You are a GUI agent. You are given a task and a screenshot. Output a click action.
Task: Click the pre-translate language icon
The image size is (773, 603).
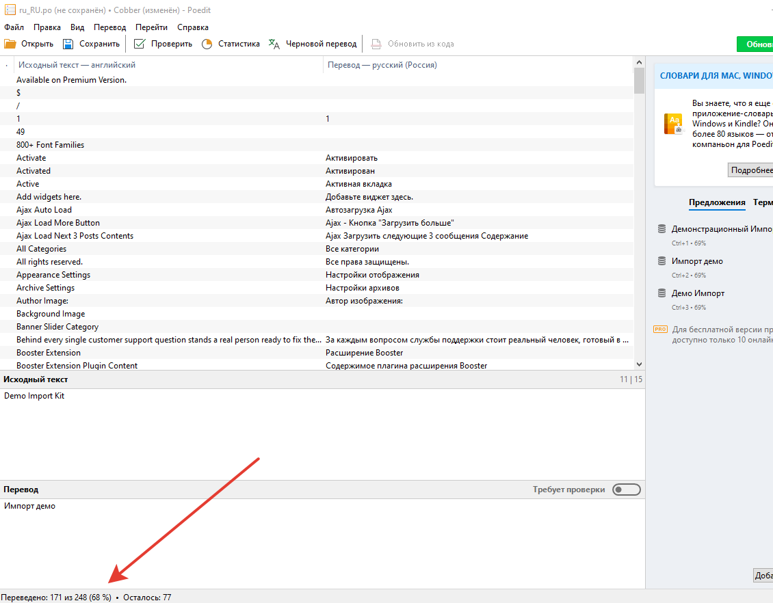pos(274,44)
